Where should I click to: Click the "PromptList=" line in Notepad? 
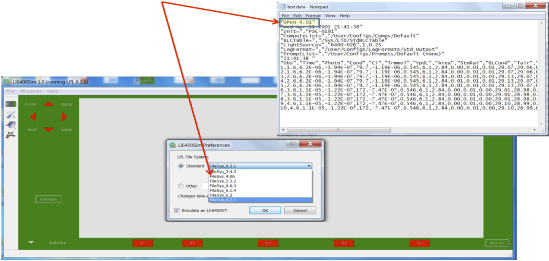click(x=362, y=54)
